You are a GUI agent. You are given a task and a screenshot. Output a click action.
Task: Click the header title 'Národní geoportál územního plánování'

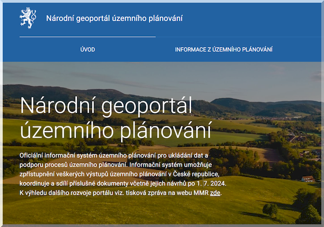pyautogui.click(x=114, y=18)
